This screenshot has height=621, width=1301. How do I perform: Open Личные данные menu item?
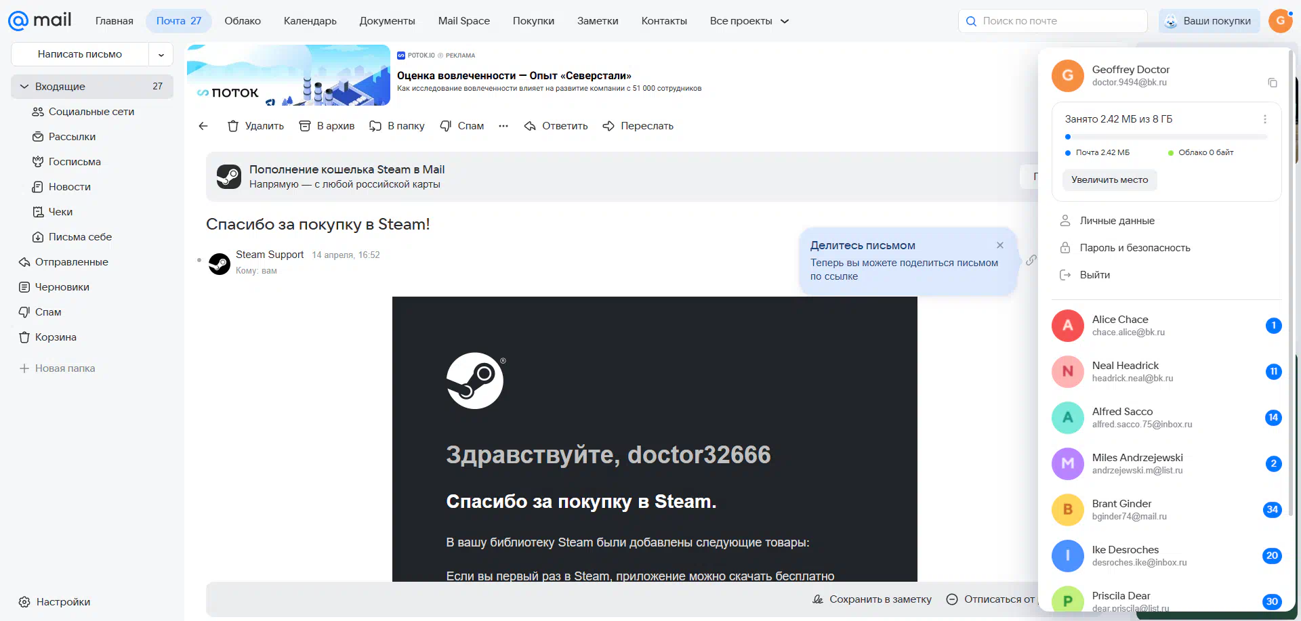1166,221
